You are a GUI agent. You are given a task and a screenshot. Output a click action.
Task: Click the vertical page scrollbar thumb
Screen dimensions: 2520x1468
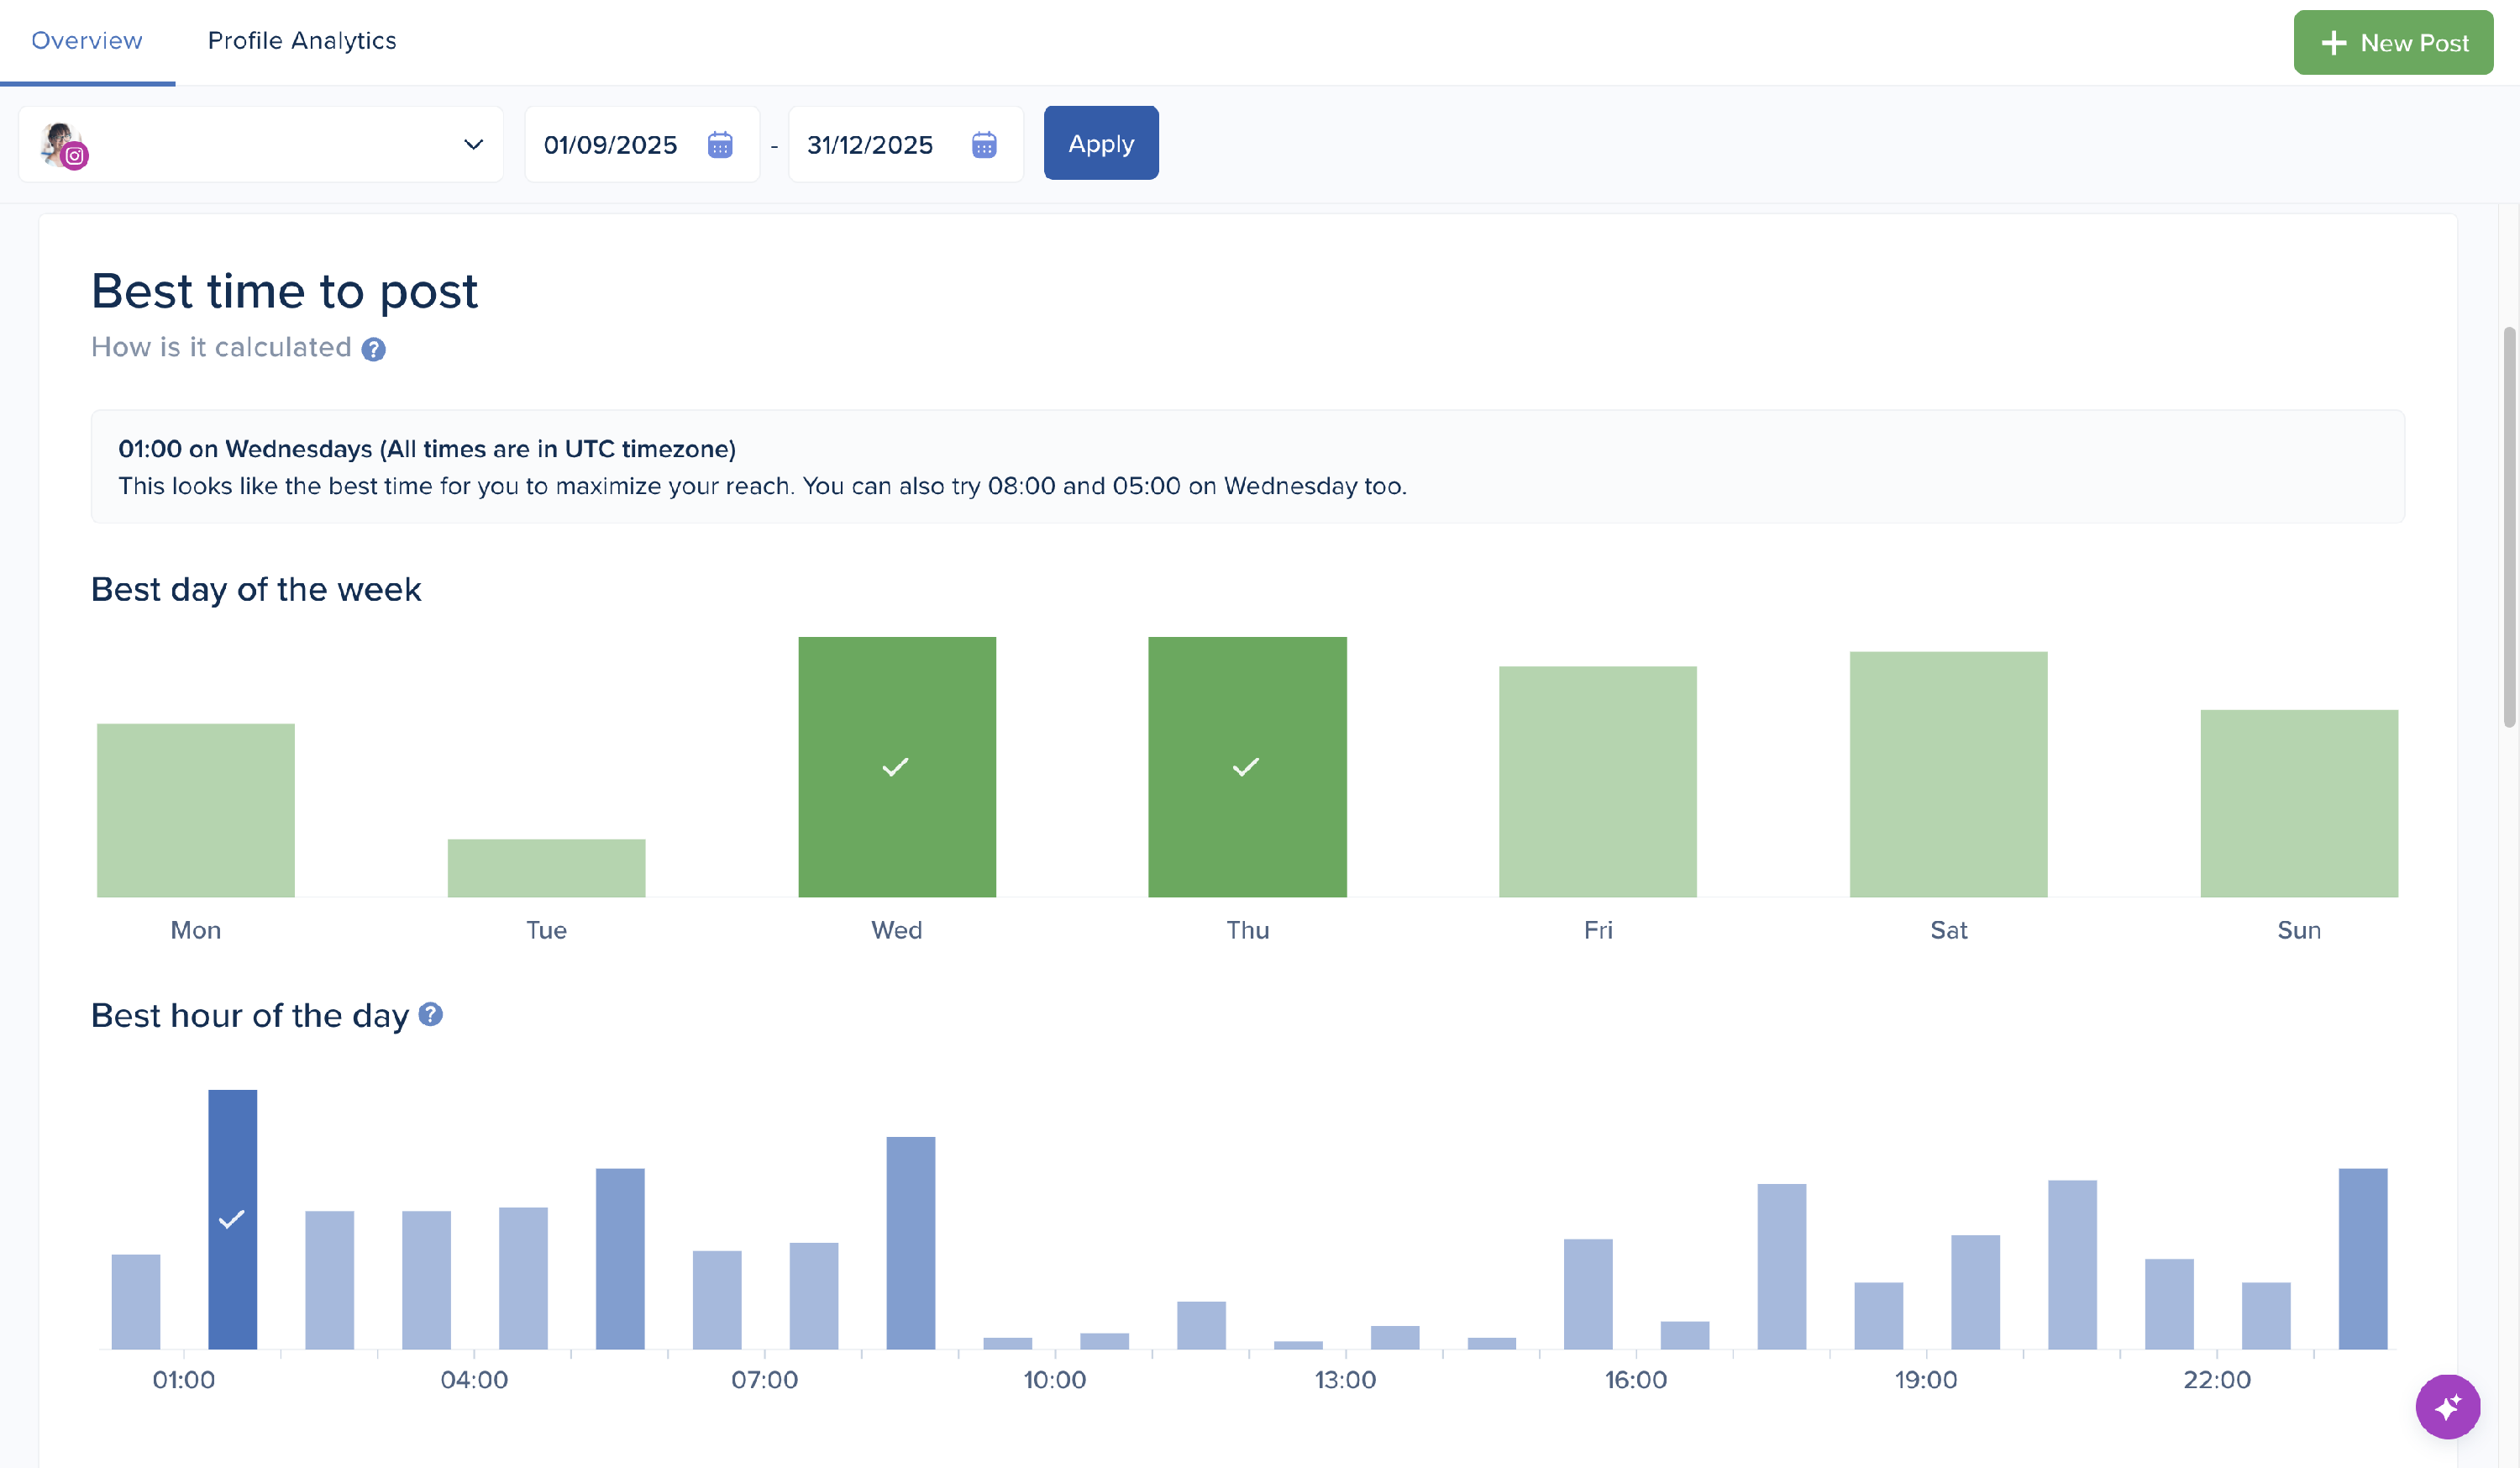pyautogui.click(x=2508, y=526)
